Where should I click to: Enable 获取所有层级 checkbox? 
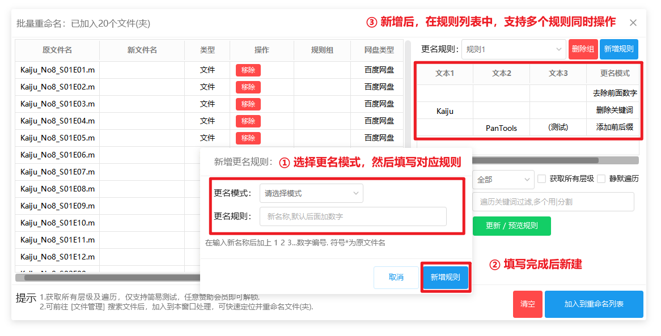click(x=541, y=179)
